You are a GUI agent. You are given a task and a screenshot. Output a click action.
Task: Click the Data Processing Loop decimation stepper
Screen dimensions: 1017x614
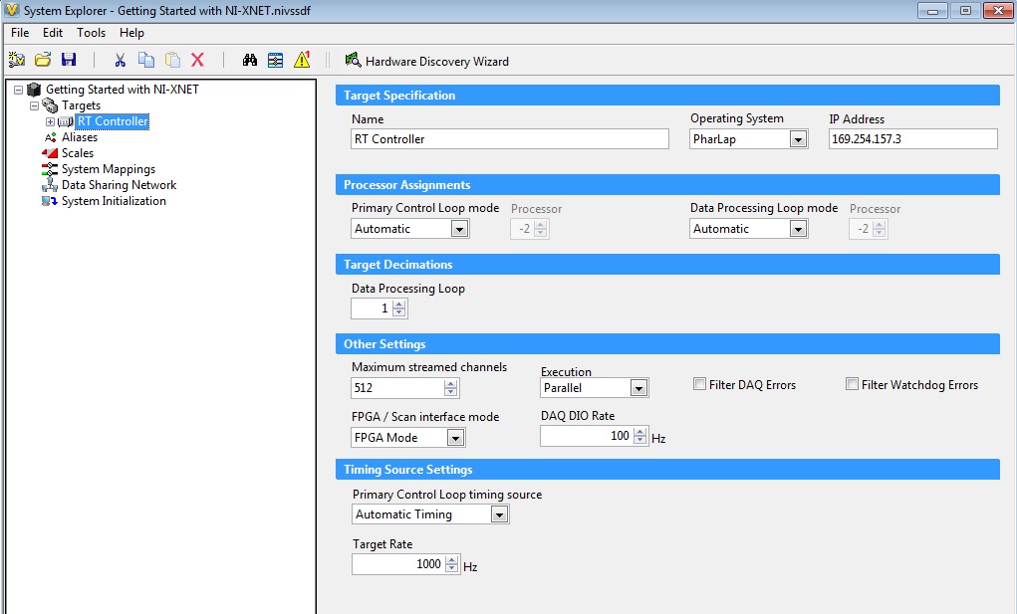point(399,308)
